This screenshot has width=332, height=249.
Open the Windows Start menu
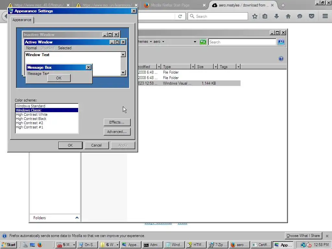tap(8, 245)
